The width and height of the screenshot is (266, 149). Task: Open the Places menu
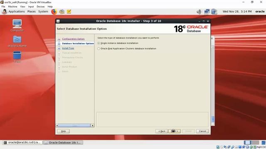[x=32, y=12]
